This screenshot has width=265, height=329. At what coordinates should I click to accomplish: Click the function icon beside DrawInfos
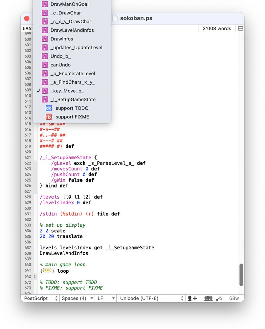(x=45, y=39)
